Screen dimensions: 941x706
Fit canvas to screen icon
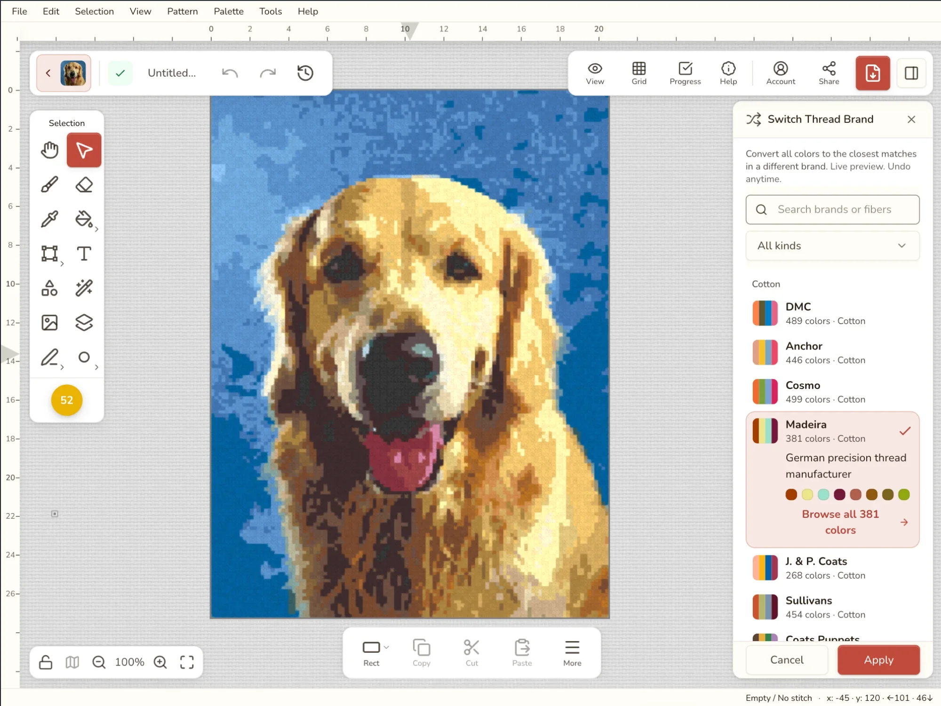point(187,662)
